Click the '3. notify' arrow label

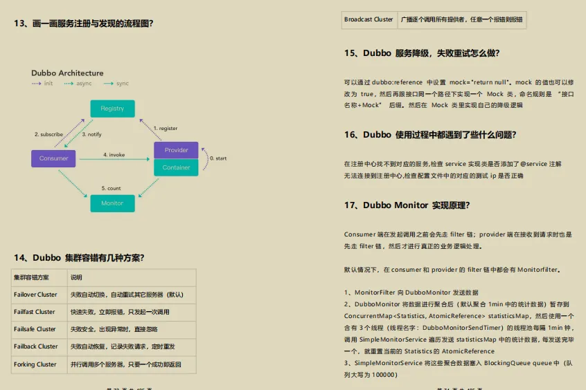91,134
